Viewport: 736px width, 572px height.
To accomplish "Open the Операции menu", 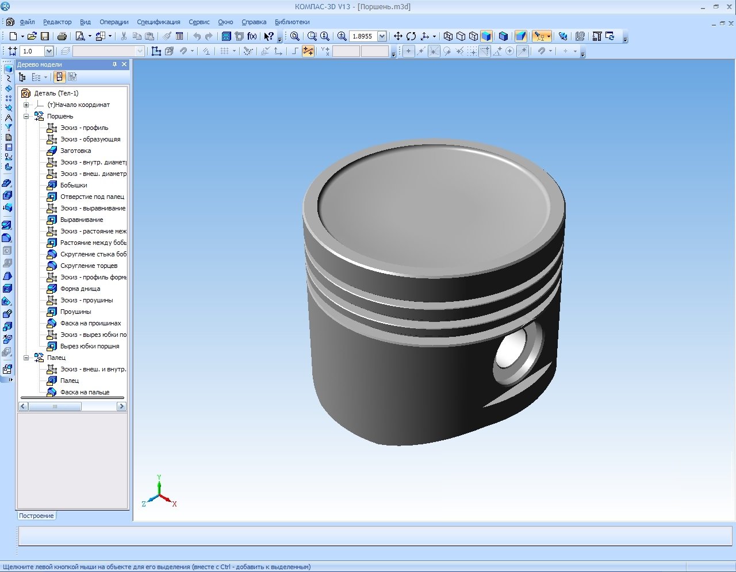I will [x=114, y=22].
